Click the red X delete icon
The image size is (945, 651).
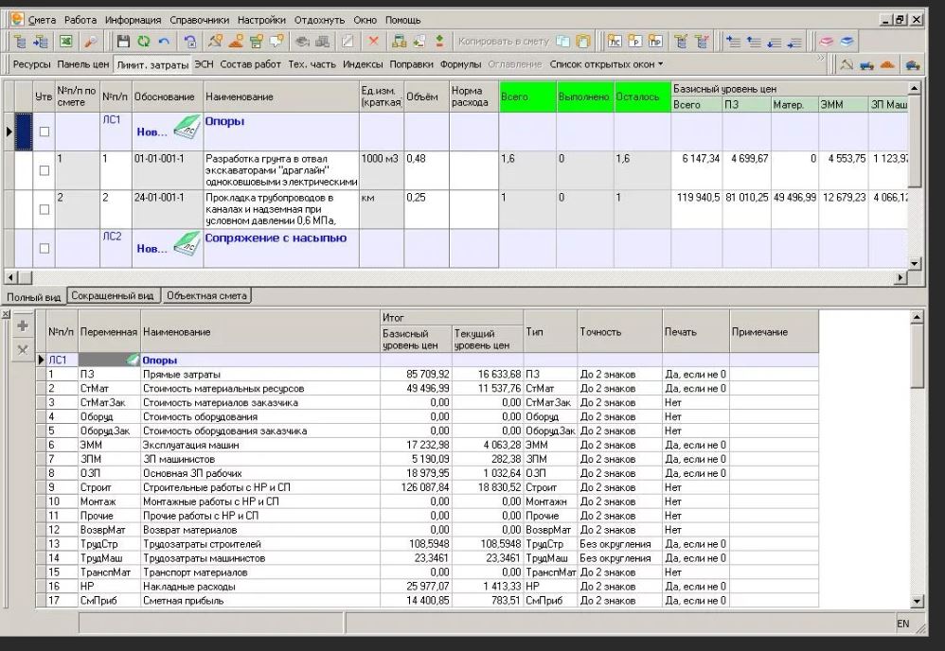click(x=374, y=42)
